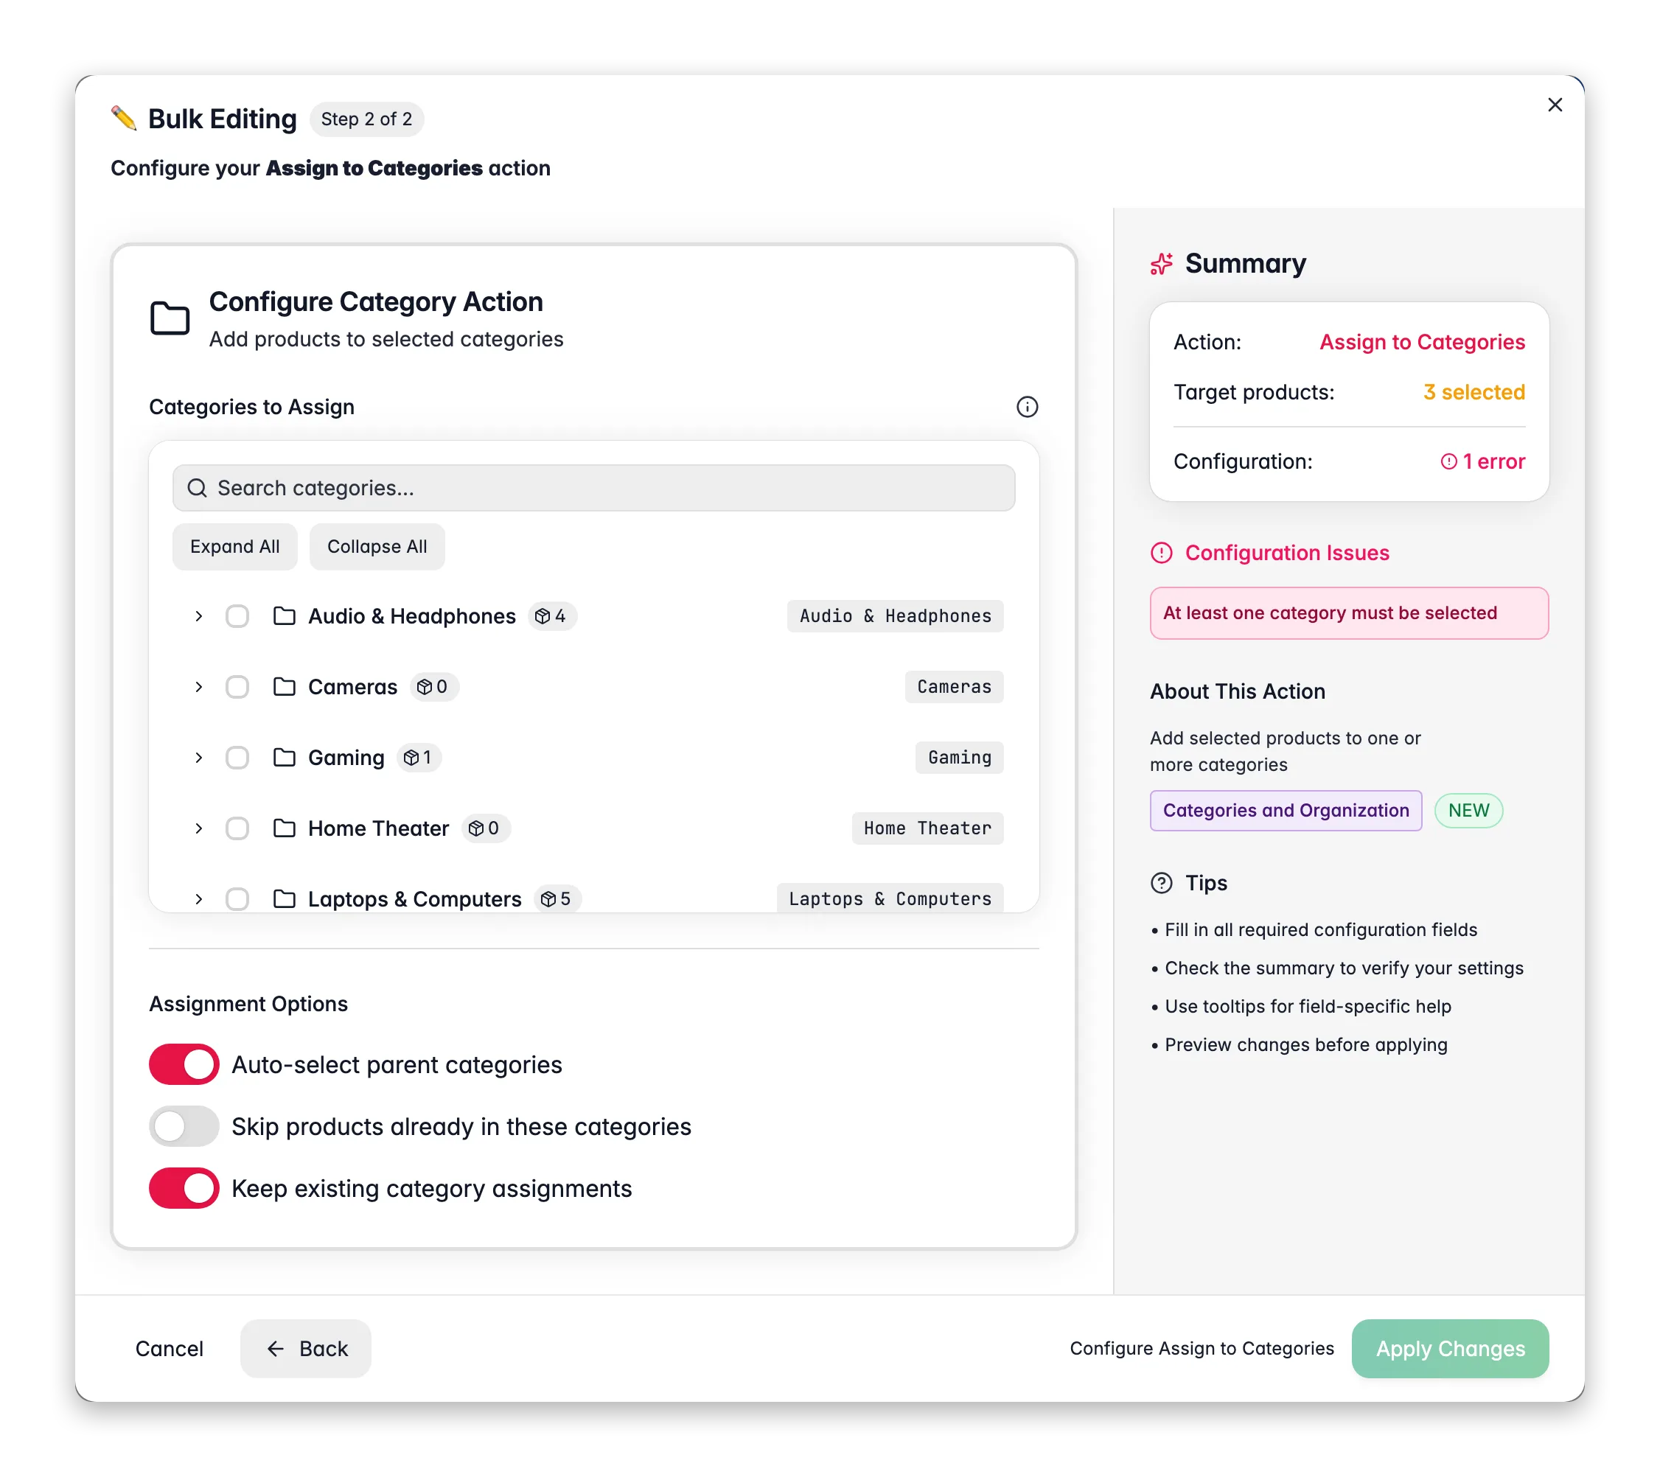Expand the Laptops & Computers category tree
Image resolution: width=1660 pixels, height=1477 pixels.
199,899
